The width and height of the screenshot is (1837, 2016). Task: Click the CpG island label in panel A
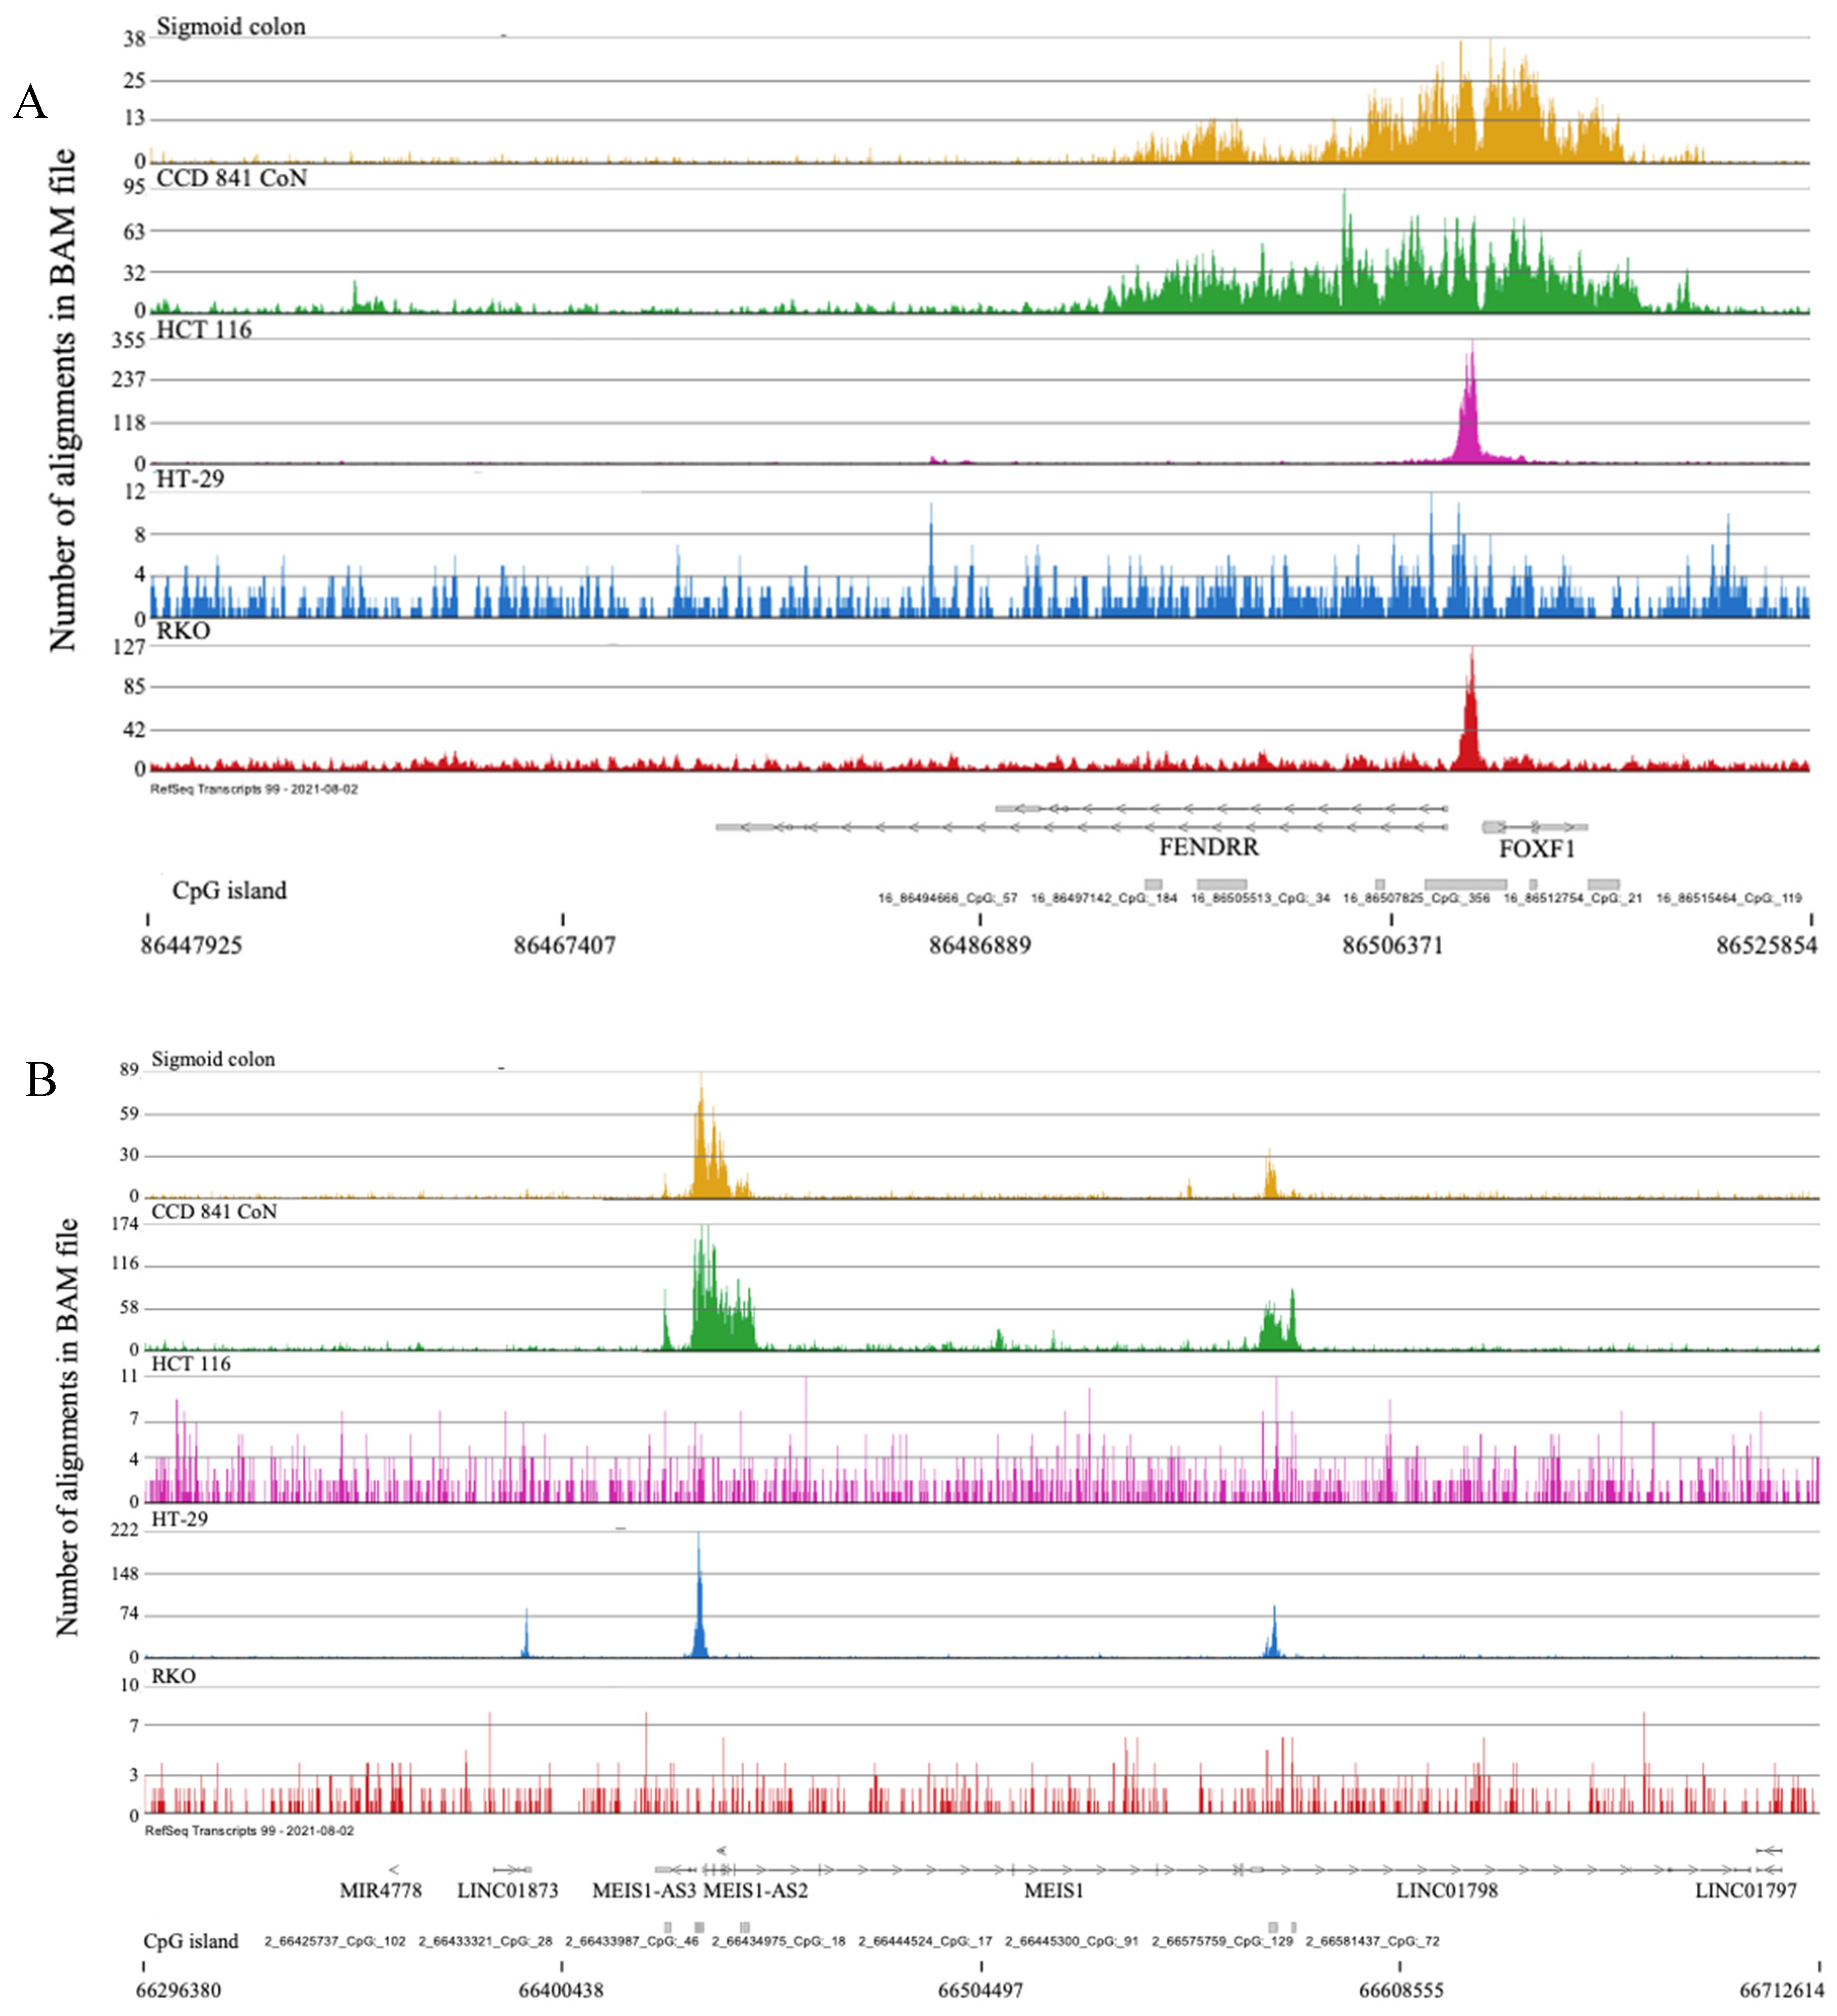(229, 890)
